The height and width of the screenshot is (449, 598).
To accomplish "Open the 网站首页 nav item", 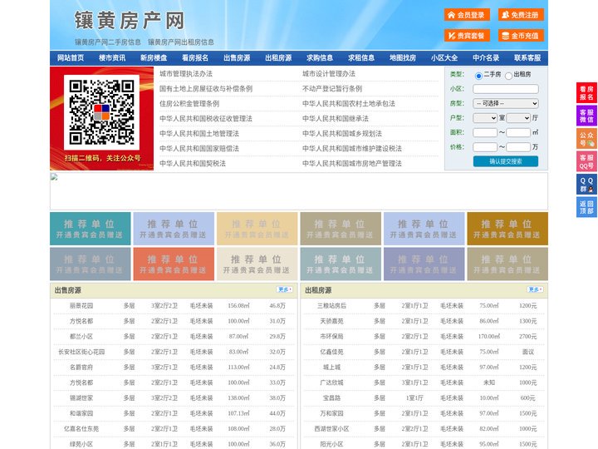I will point(71,58).
